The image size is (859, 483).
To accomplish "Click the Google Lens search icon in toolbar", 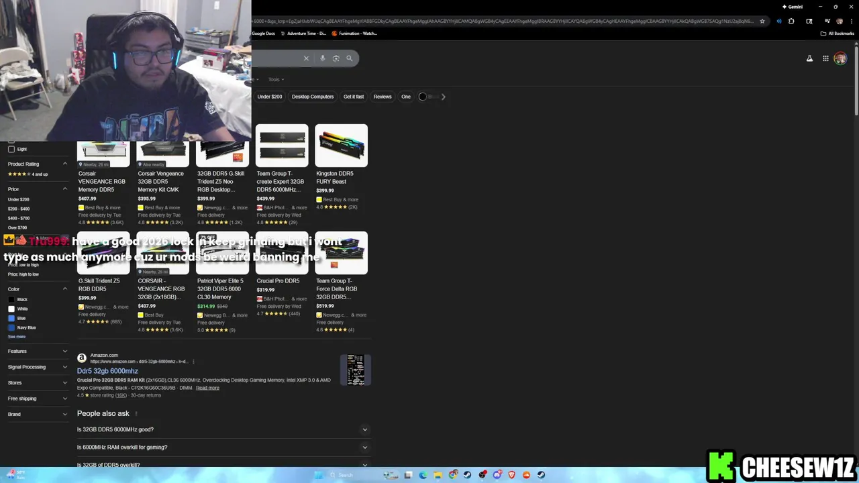I will click(x=809, y=21).
